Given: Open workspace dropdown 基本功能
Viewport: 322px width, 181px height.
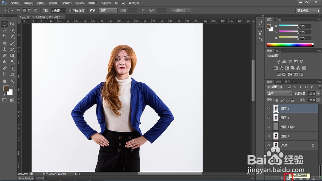Looking at the screenshot, I should [x=308, y=11].
